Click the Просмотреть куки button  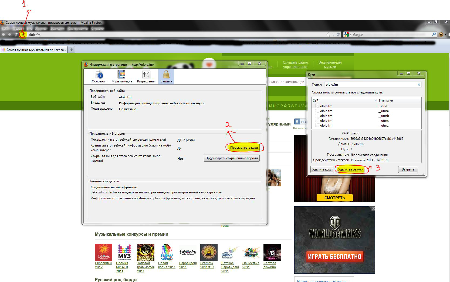pos(244,148)
